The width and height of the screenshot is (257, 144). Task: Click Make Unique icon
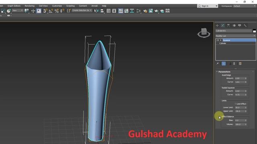[x=230, y=64]
